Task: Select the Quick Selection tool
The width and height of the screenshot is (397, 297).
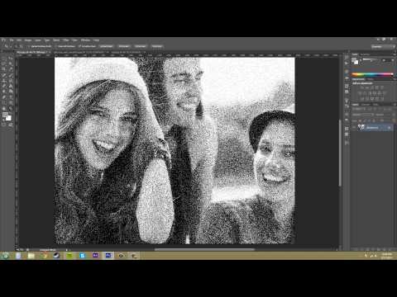Action: 11,64
